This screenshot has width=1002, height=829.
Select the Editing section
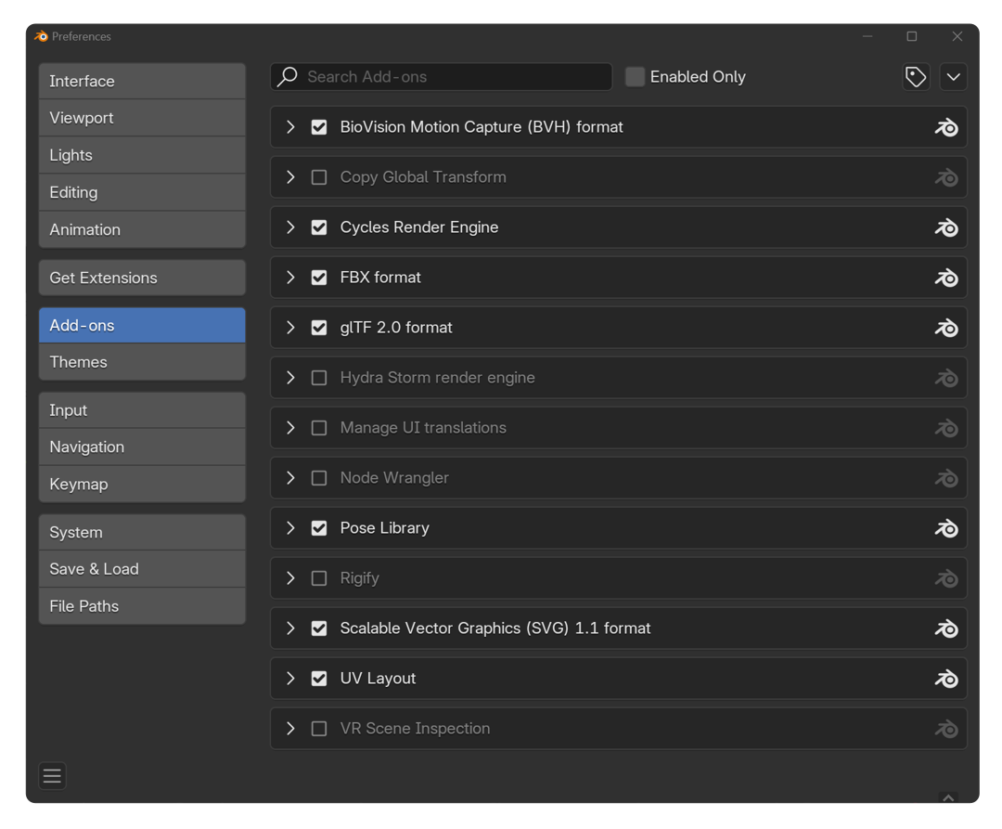pyautogui.click(x=142, y=192)
